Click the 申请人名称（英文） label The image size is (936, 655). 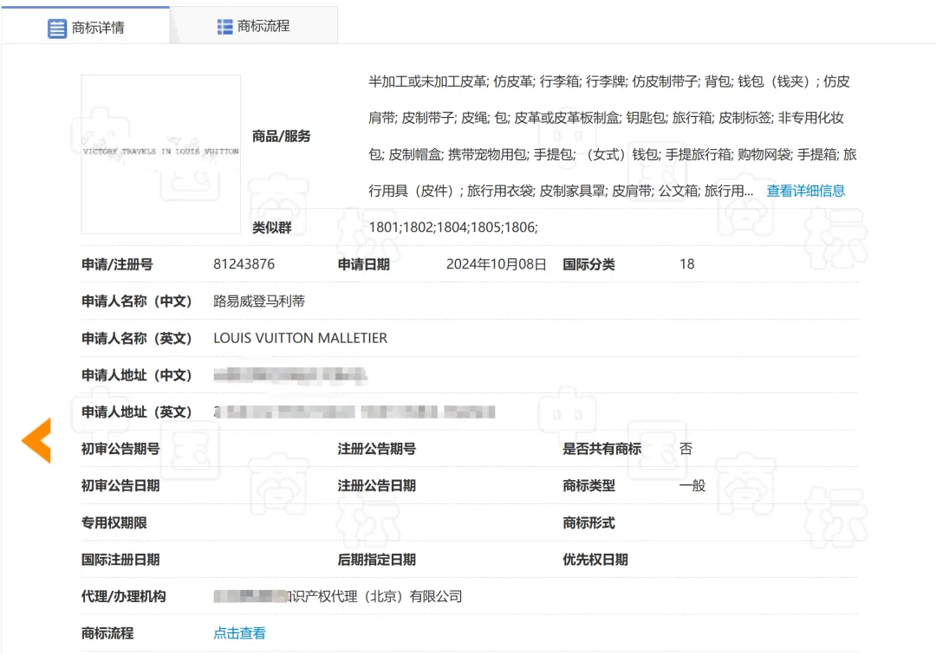point(136,338)
